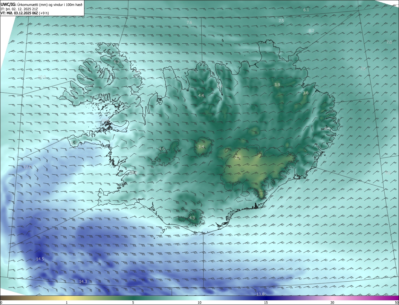Viewport: 399px width, 305px height.
Task: Pick the dark blue colorbar segment above tick 15
Action: pos(266,298)
